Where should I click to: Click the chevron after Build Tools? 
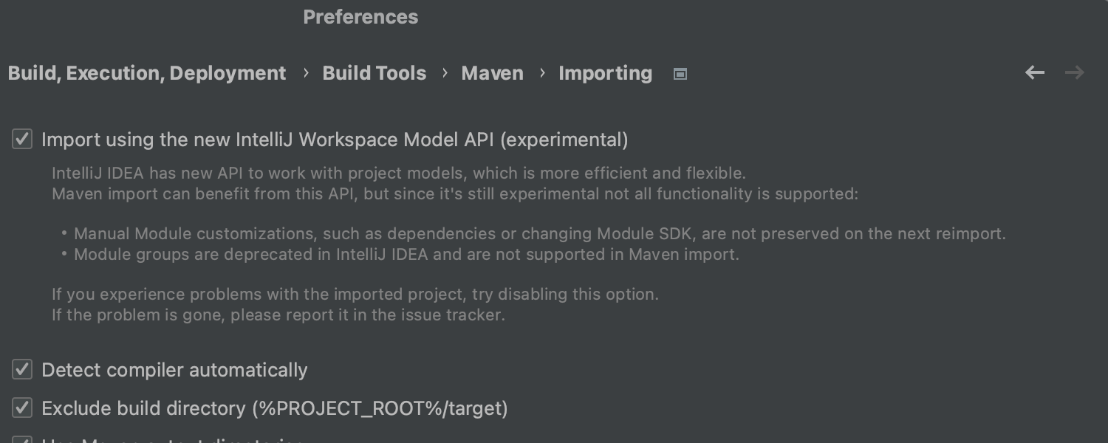pos(445,73)
